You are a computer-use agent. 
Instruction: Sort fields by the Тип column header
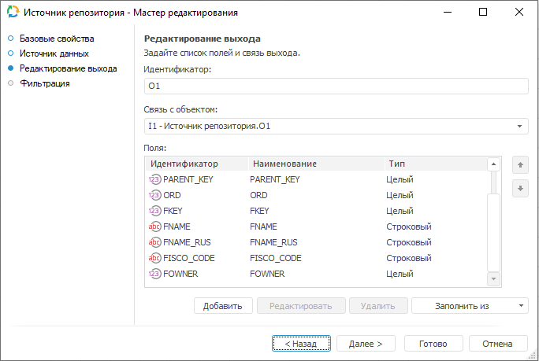396,164
